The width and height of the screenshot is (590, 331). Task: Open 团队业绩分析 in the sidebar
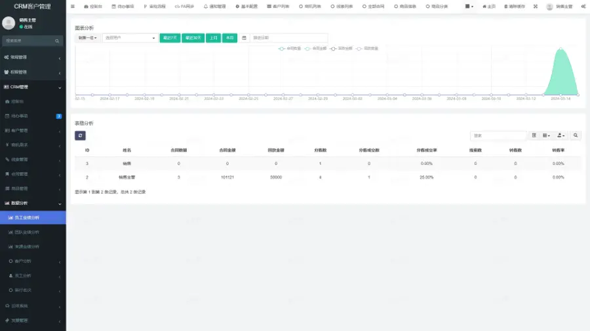tap(28, 232)
